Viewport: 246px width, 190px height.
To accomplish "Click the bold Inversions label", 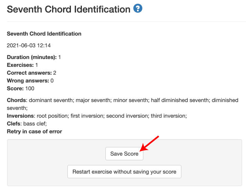I will [21, 116].
